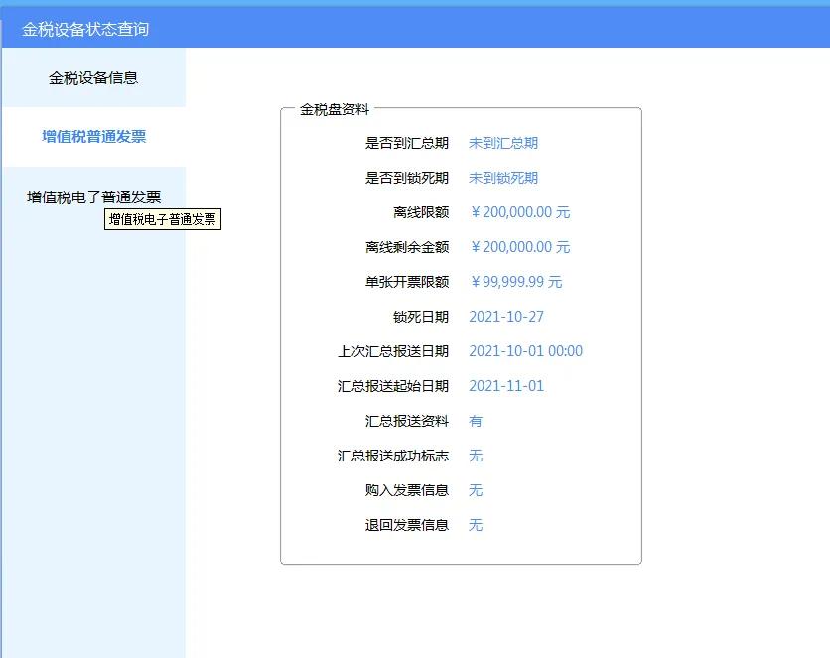Switch to 增值税电子普通发票 section
This screenshot has height=658, width=830.
92,196
